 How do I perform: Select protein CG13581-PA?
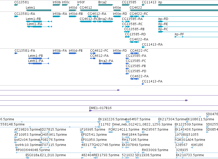point(25,51)
